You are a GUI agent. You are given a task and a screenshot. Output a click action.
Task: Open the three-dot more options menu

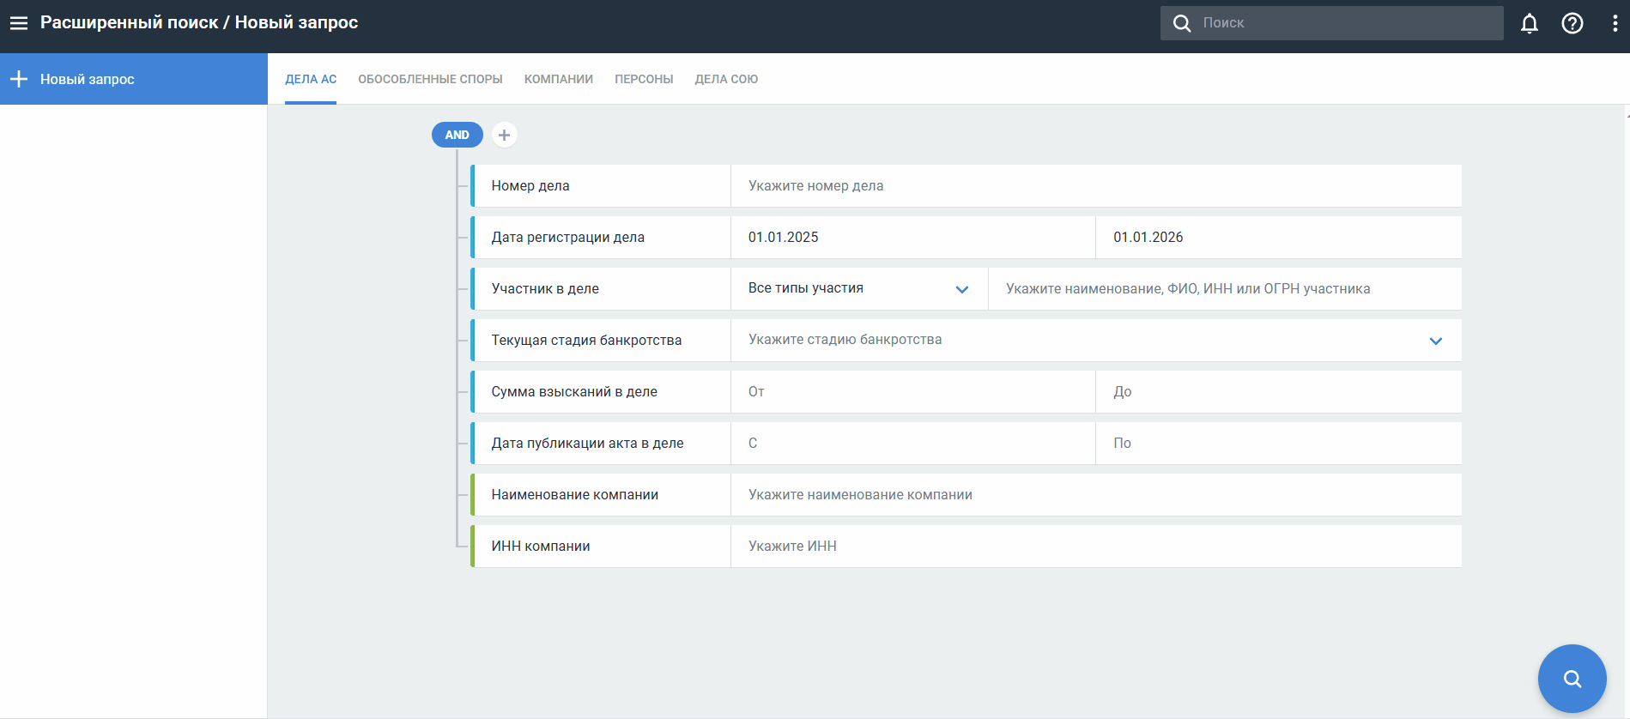(x=1615, y=23)
